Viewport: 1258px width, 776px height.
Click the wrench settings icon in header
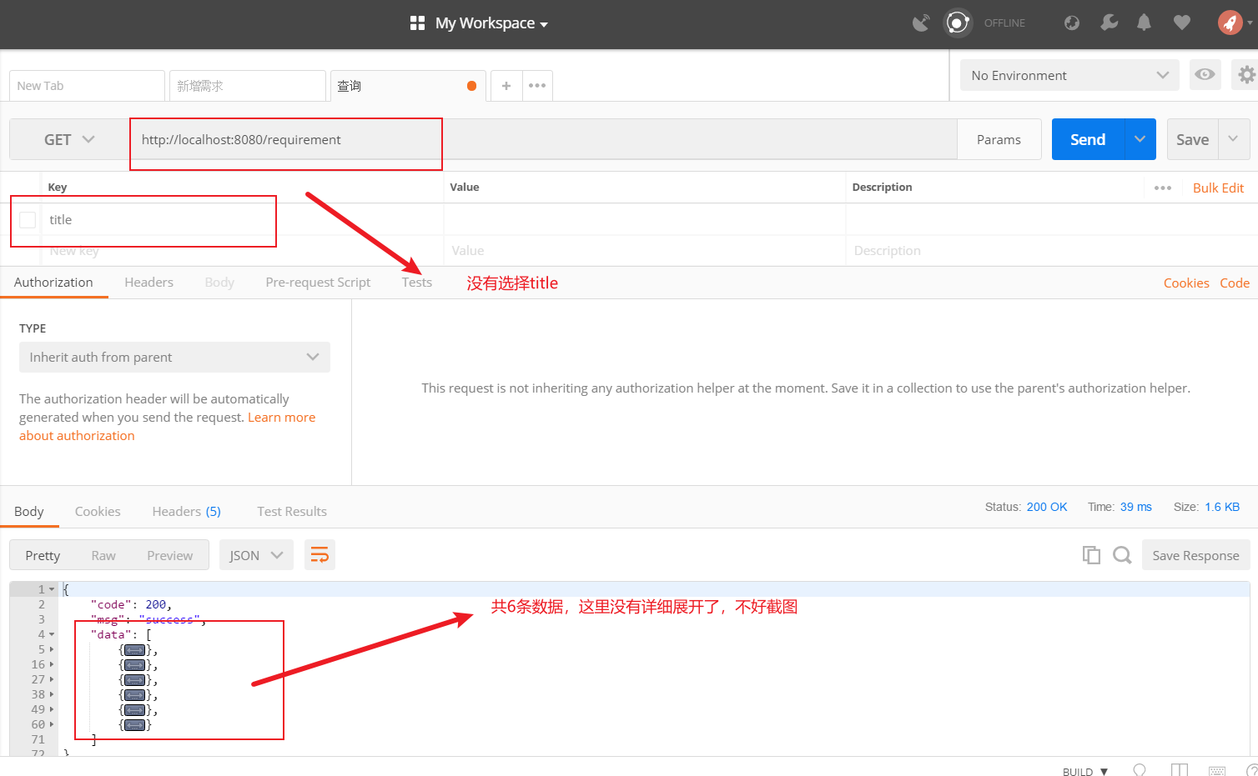pos(1109,23)
